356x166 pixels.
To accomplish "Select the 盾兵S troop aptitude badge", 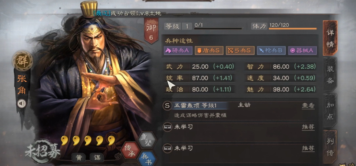I will click(x=209, y=50).
